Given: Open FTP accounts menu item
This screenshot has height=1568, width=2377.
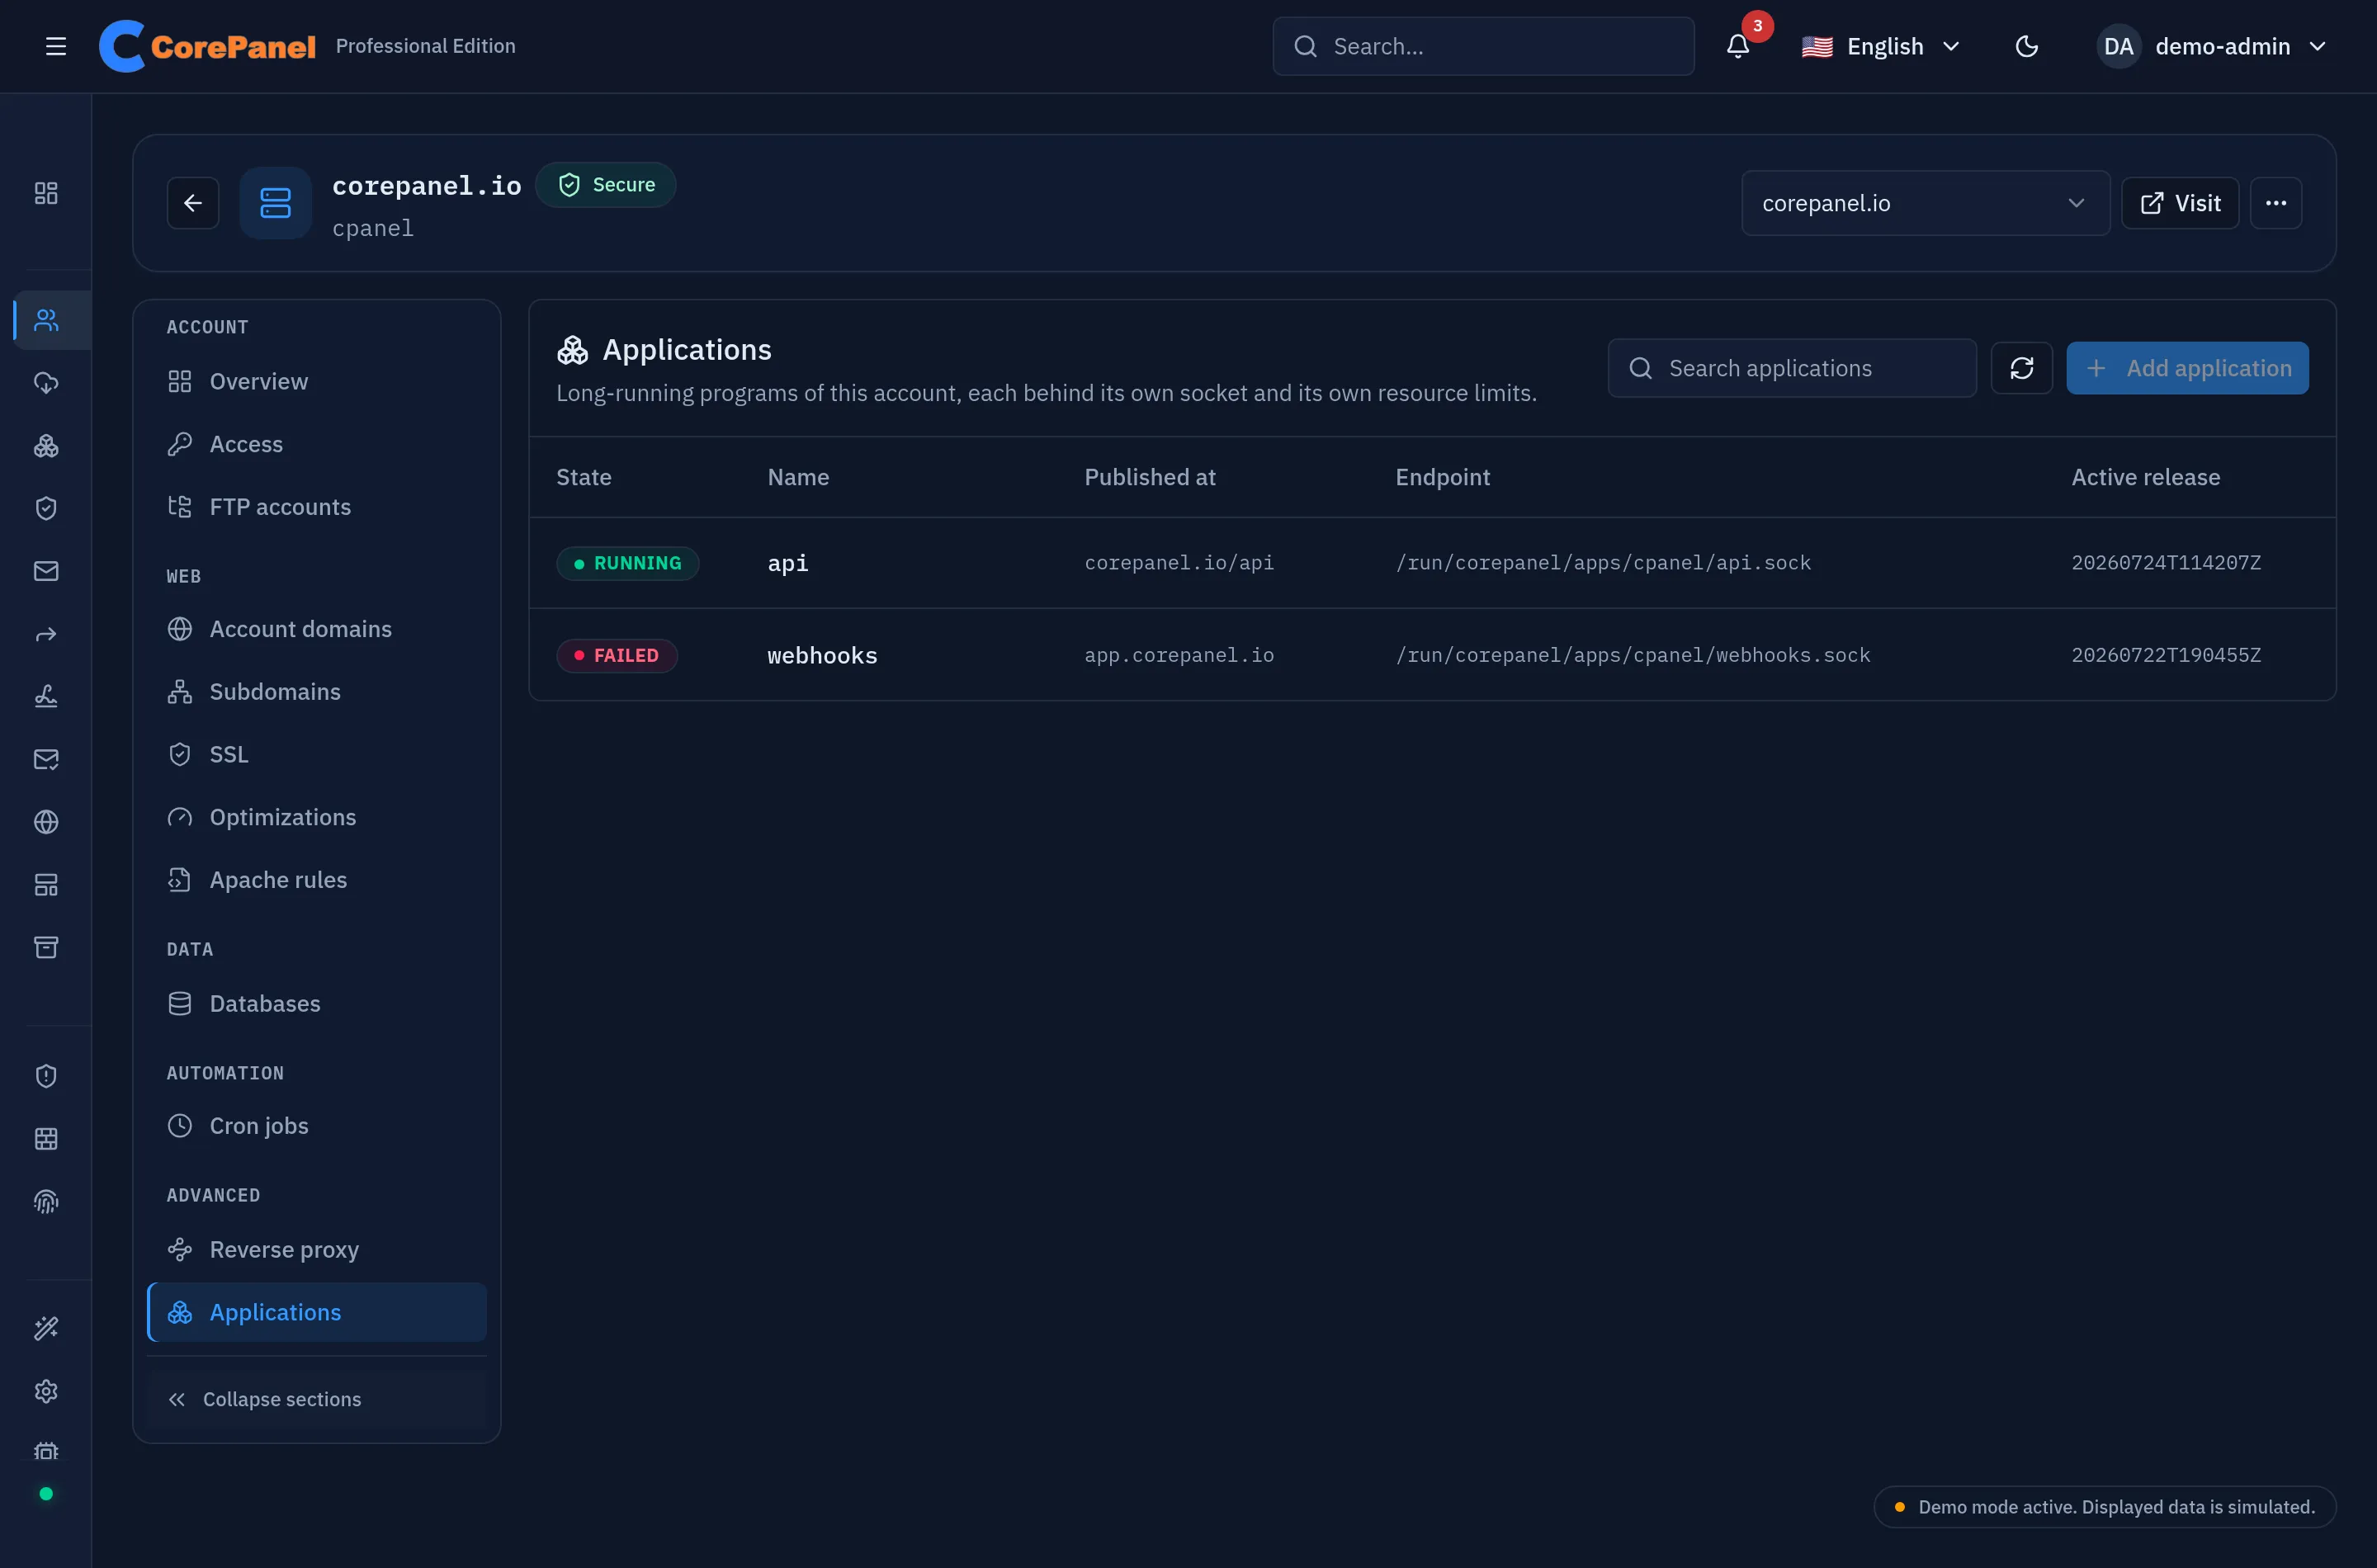Looking at the screenshot, I should tap(316, 507).
